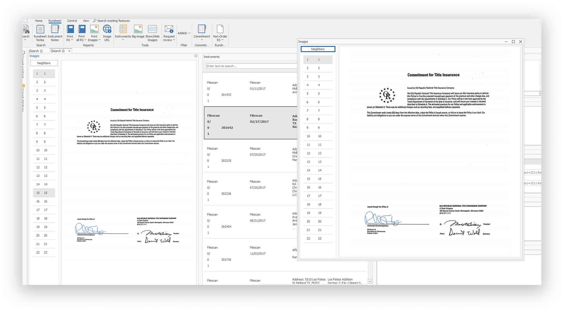Select the instrument row numbered 301433
This screenshot has width=564, height=311.
pyautogui.click(x=251, y=90)
